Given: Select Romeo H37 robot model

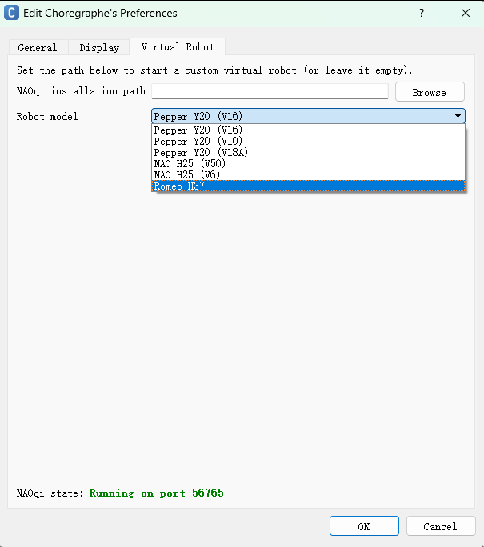Looking at the screenshot, I should (309, 186).
